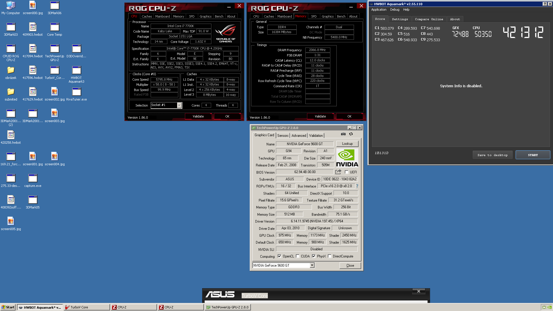Click the BIOS Version share/export icon
The width and height of the screenshot is (553, 311).
tap(338, 172)
